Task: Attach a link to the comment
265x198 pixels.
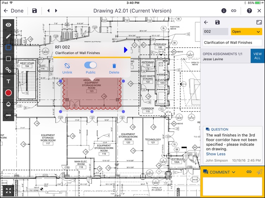Action: coord(249,172)
